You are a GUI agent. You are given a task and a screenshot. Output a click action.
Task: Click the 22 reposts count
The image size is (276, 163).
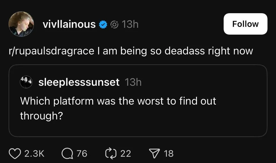pos(126,154)
